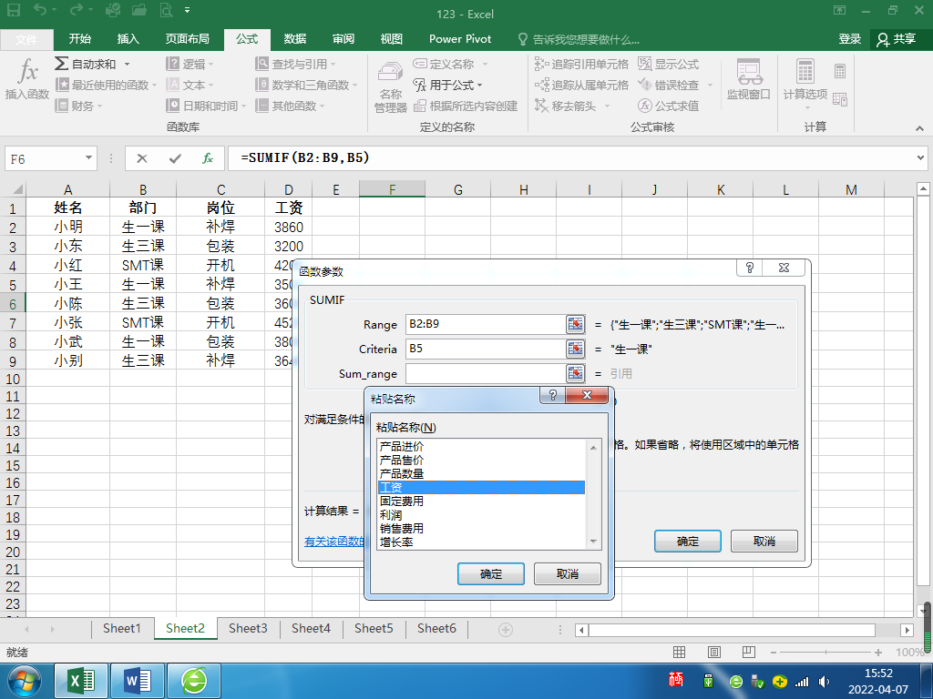The width and height of the screenshot is (933, 699).
Task: Switch to Normal view in status bar
Action: point(679,652)
